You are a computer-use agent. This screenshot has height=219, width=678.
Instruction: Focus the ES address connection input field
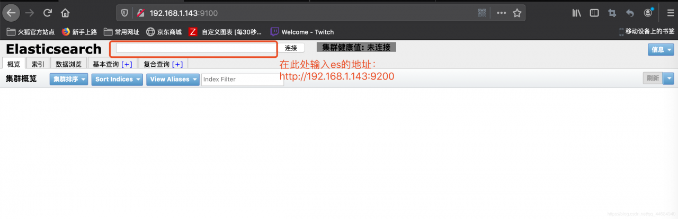(x=196, y=48)
